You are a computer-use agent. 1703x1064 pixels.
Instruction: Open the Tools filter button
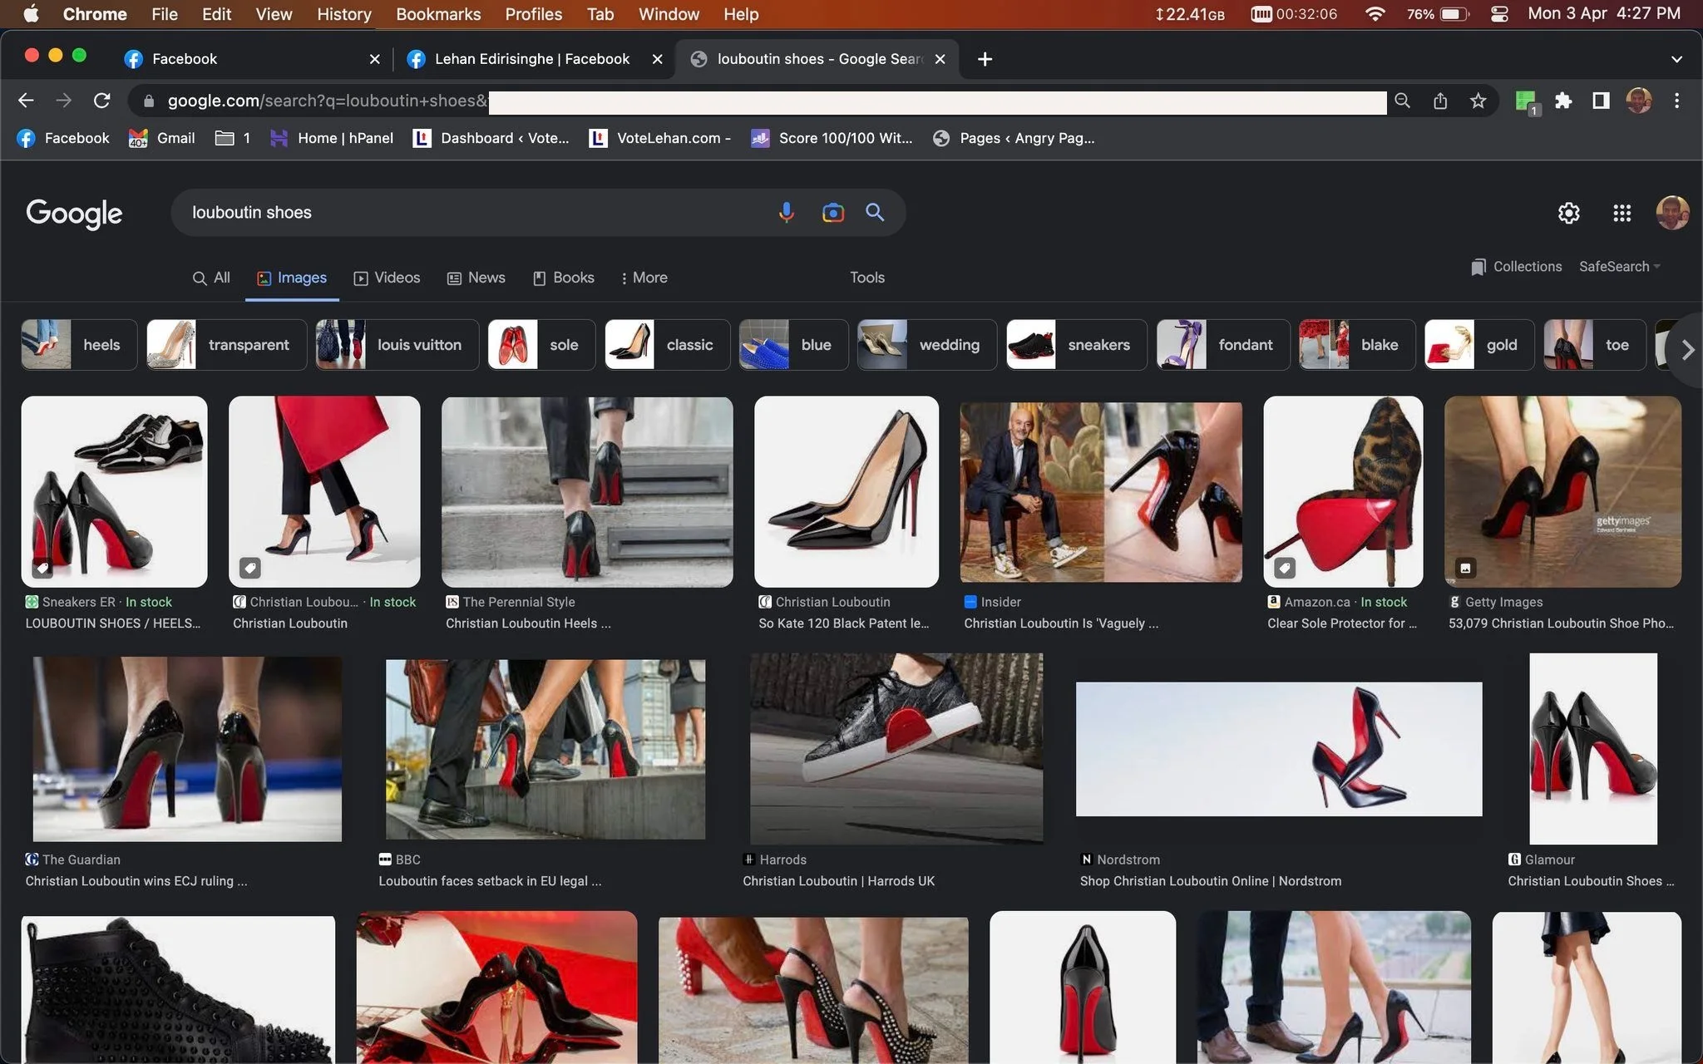point(866,278)
